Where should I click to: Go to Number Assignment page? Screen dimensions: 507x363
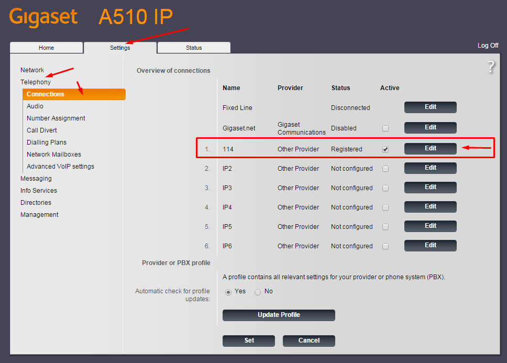coord(56,118)
